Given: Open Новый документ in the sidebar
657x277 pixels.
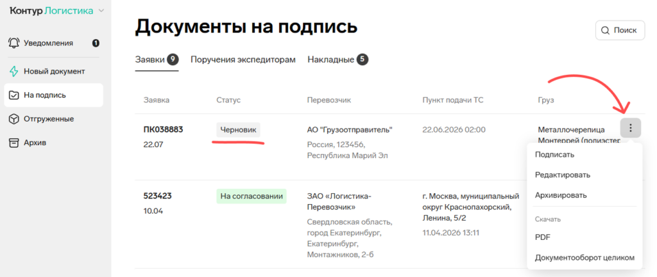Looking at the screenshot, I should [x=54, y=71].
